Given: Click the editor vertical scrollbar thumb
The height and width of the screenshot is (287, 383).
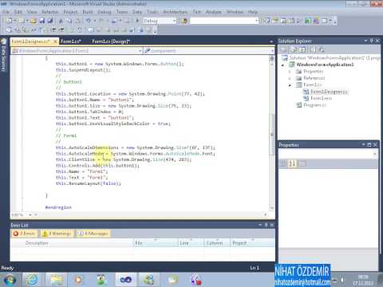Looking at the screenshot, I should 271,135.
